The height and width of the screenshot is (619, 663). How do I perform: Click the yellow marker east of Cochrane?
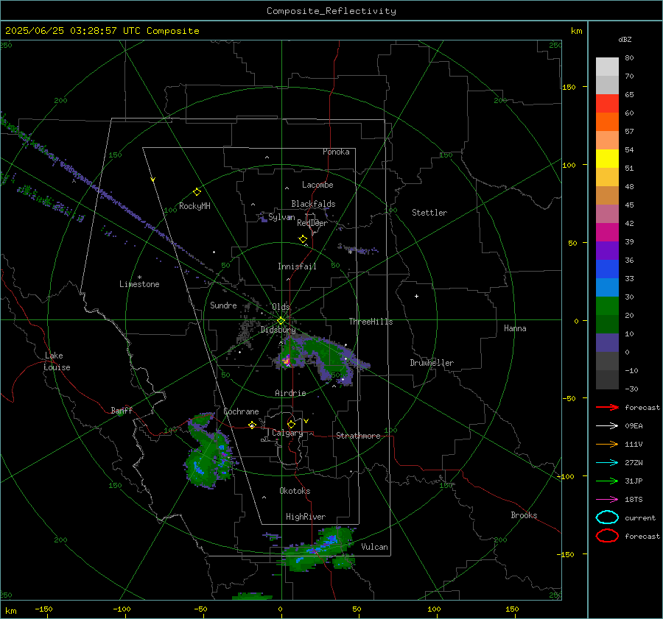pyautogui.click(x=252, y=425)
